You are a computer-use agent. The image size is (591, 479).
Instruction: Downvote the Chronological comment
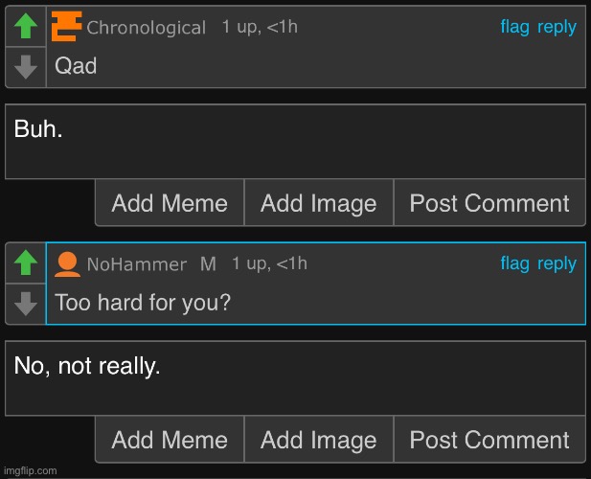[x=26, y=67]
